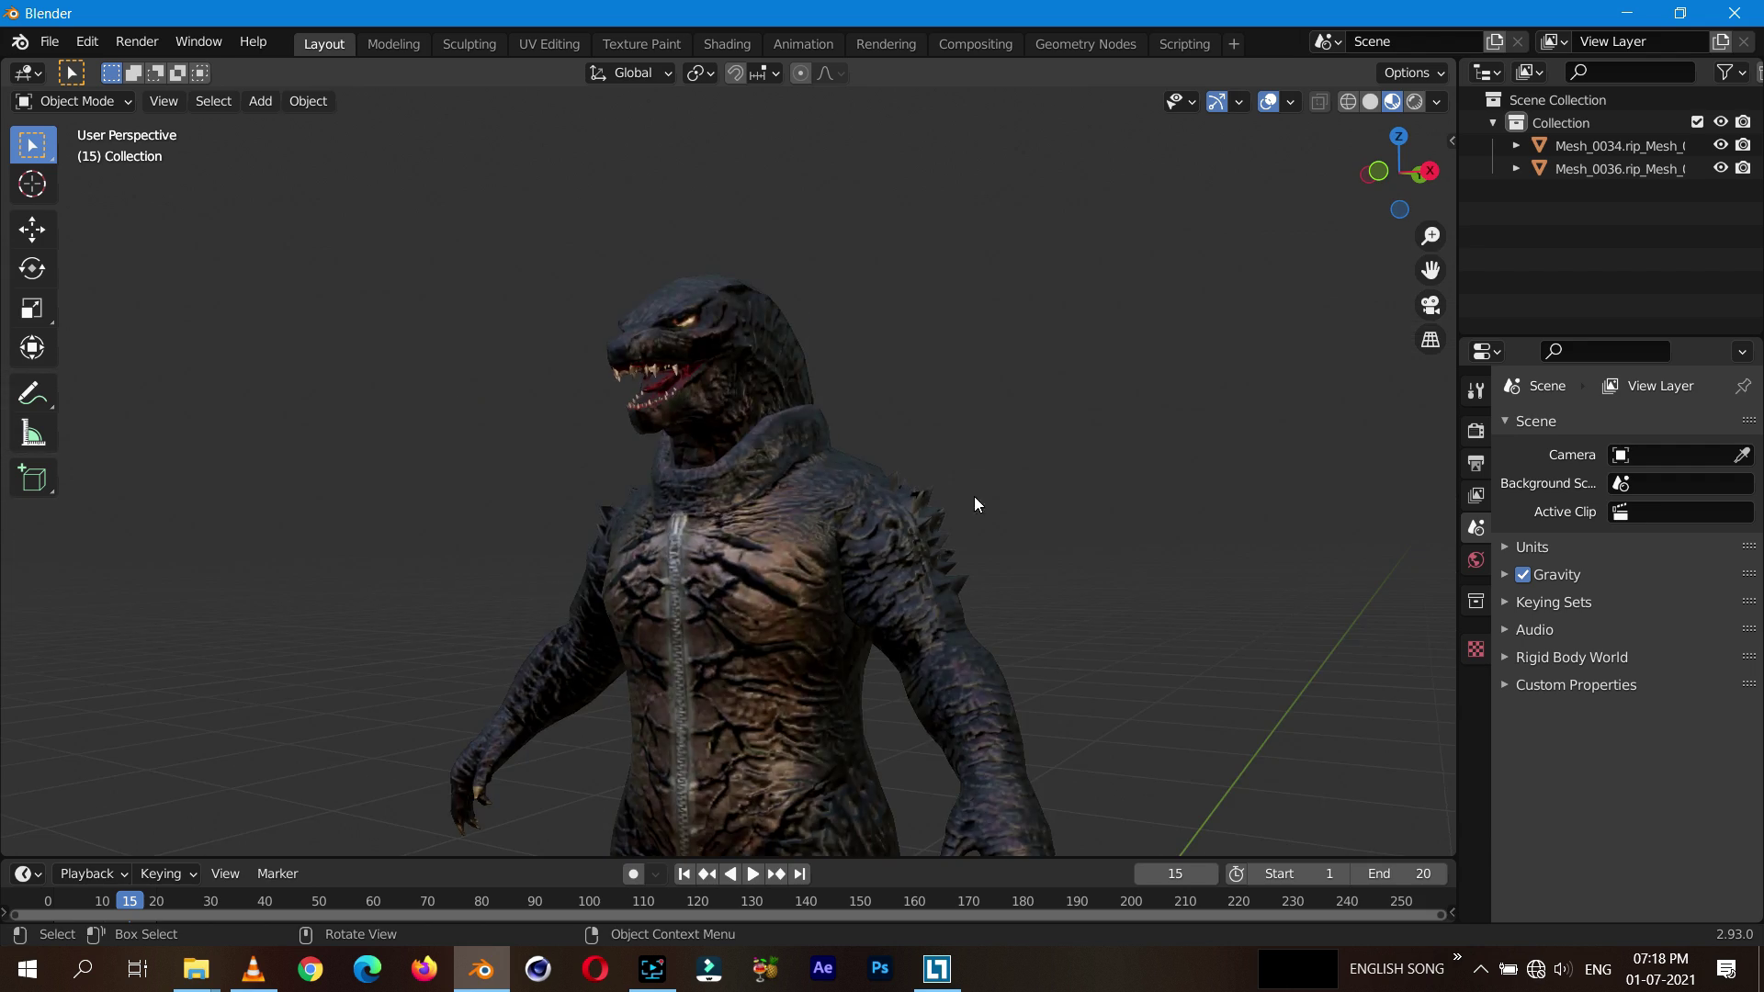Open the viewport shading options dropdown
The width and height of the screenshot is (1764, 992).
[x=1437, y=102]
